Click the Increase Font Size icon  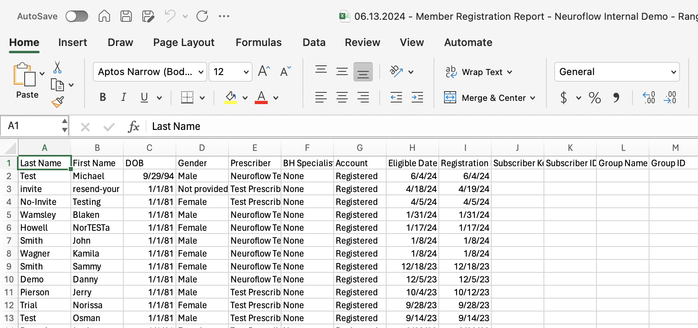tap(264, 71)
